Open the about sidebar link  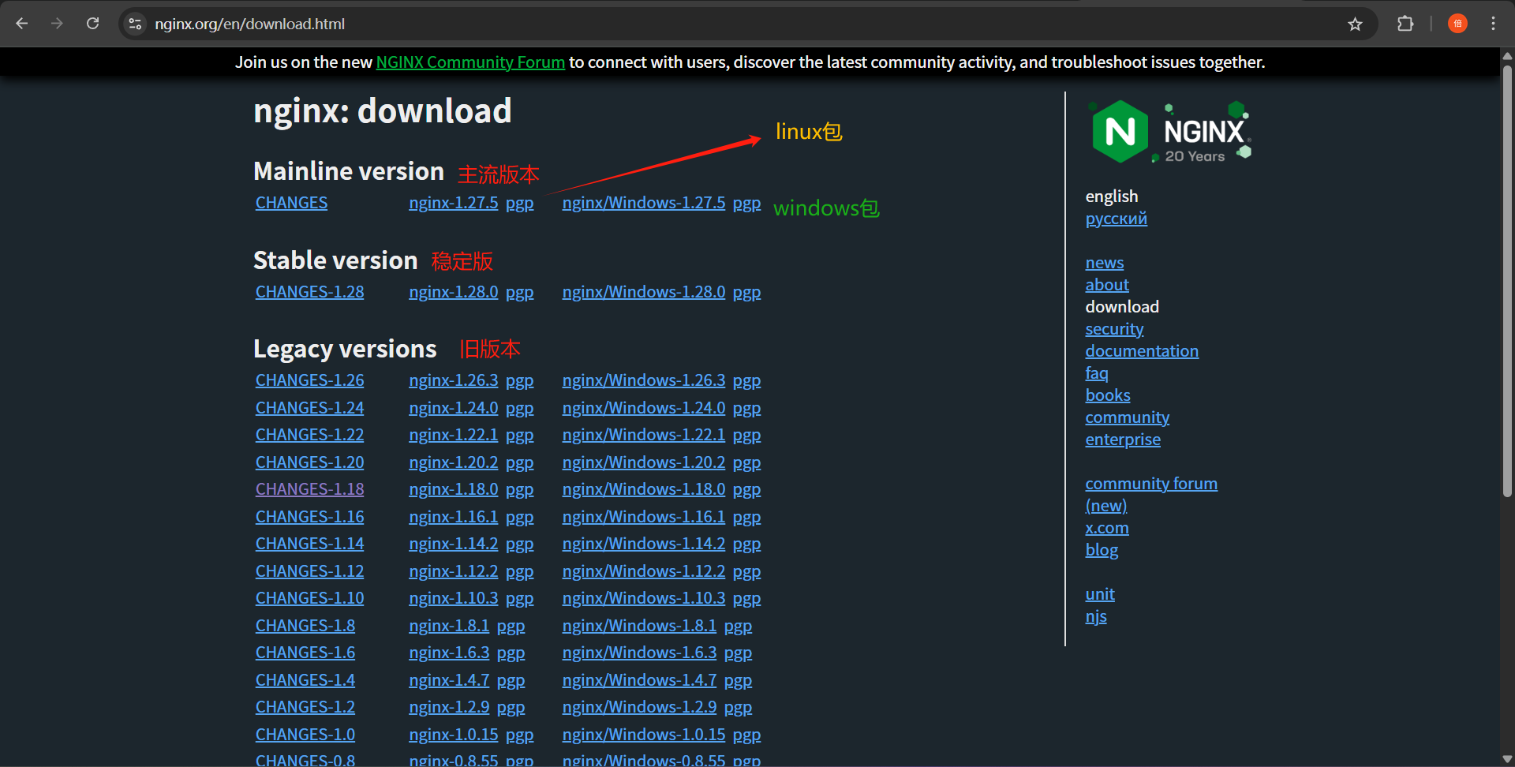coord(1107,285)
